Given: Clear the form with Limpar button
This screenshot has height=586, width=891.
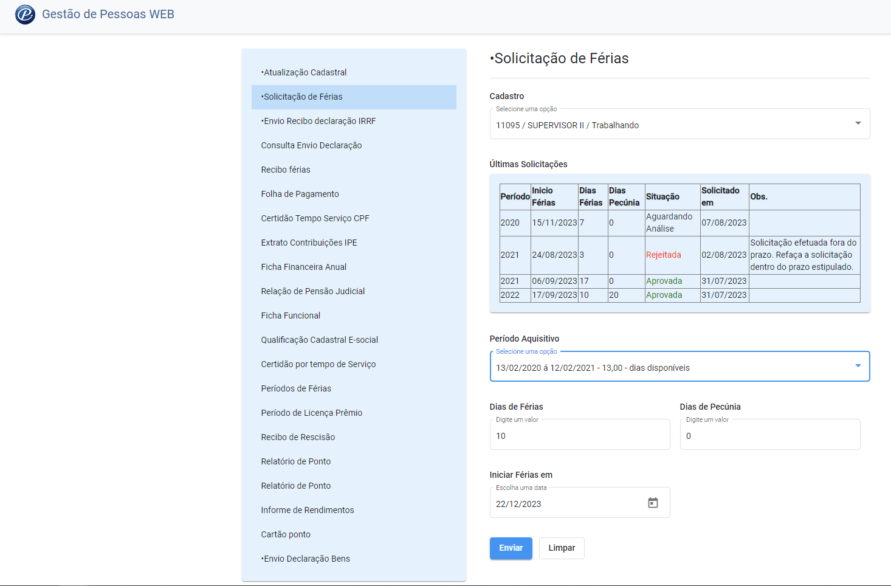Looking at the screenshot, I should [562, 548].
